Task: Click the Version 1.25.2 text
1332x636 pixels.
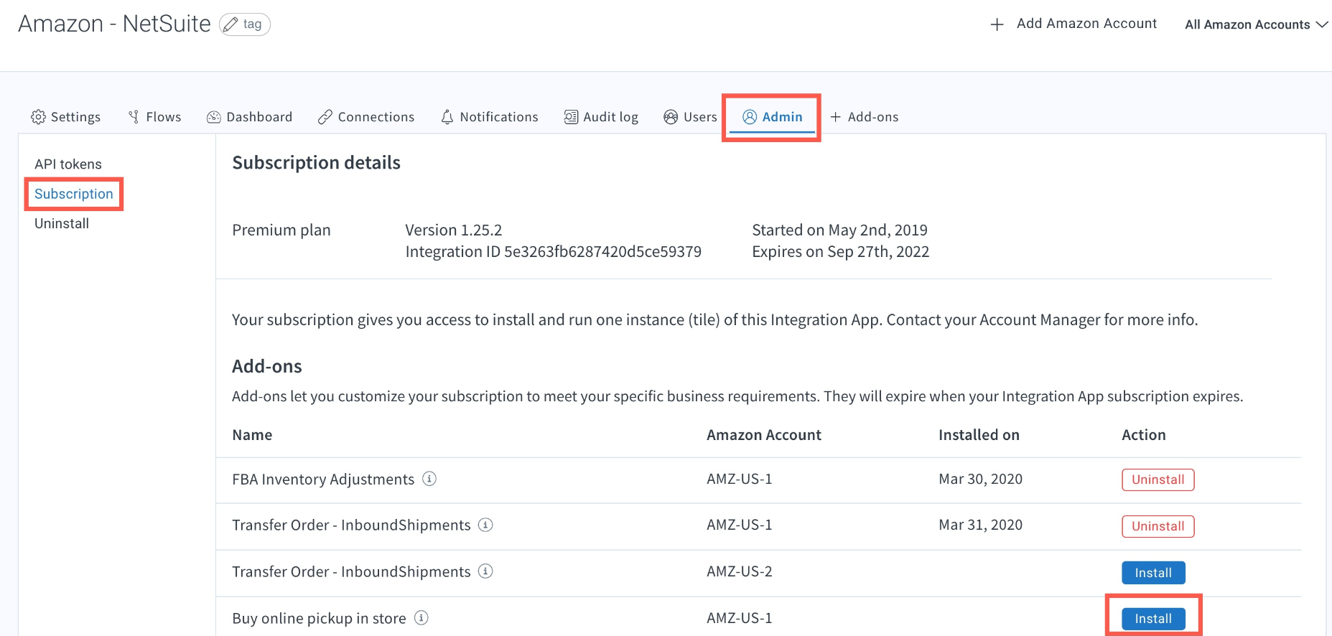Action: (x=454, y=230)
